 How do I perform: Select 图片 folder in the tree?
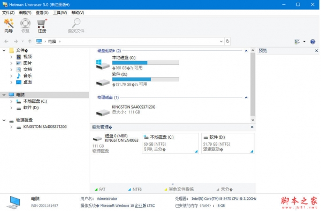(27, 63)
